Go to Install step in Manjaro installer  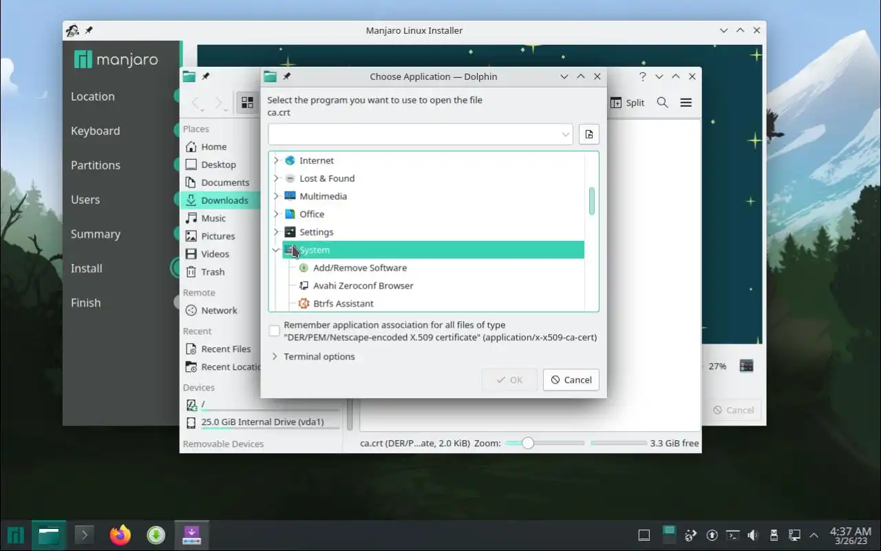[87, 269]
